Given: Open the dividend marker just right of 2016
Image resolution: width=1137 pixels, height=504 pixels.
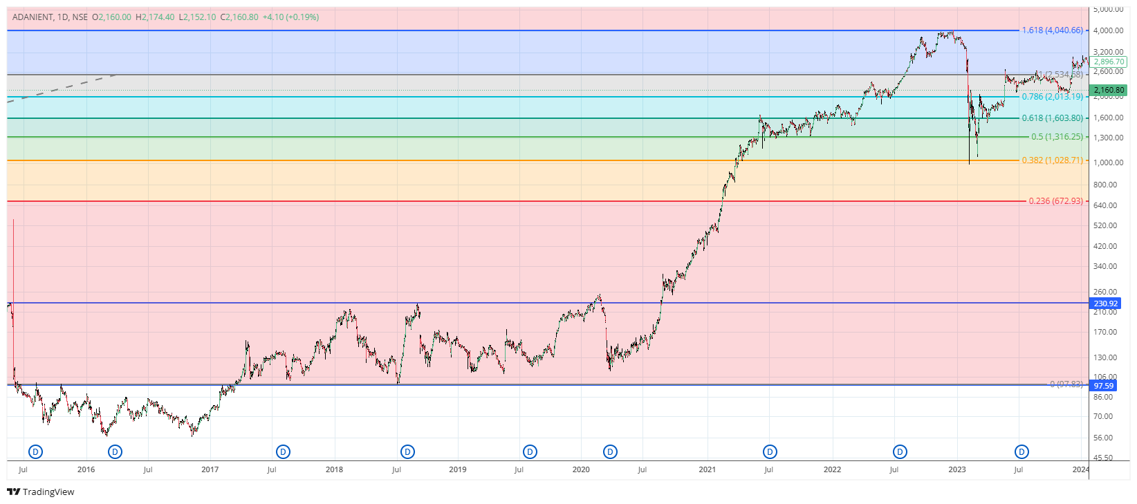Looking at the screenshot, I should [x=115, y=452].
